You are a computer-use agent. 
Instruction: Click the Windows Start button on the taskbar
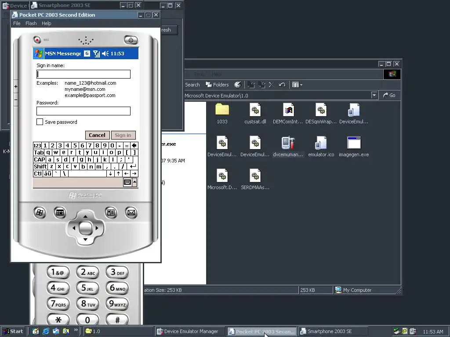(x=13, y=331)
